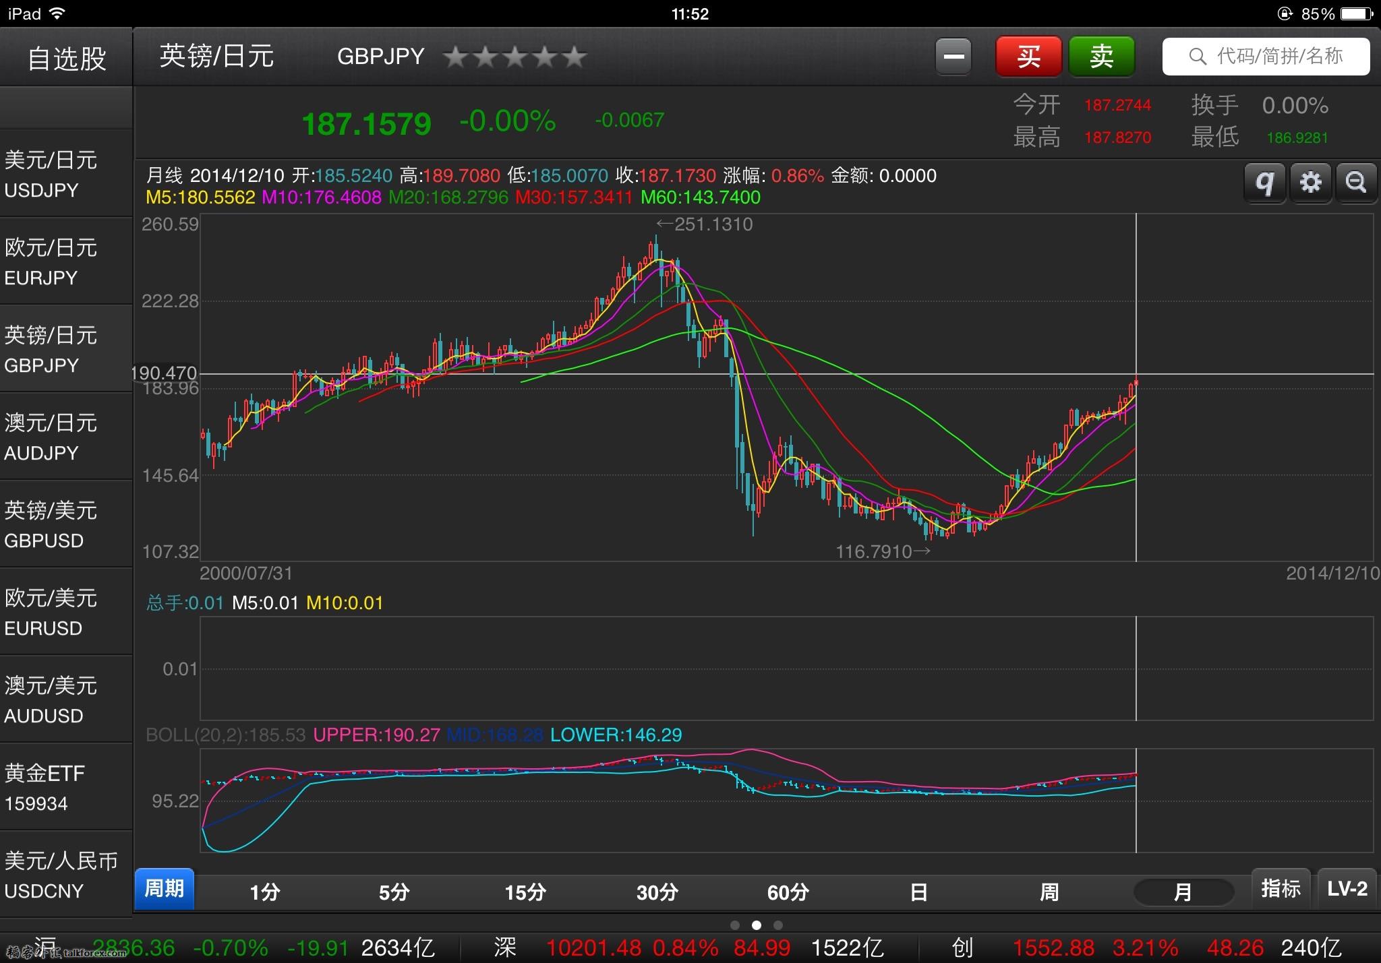Select 美元/日元 USDJPY in watchlist
Image resolution: width=1381 pixels, height=963 pixels.
point(66,174)
